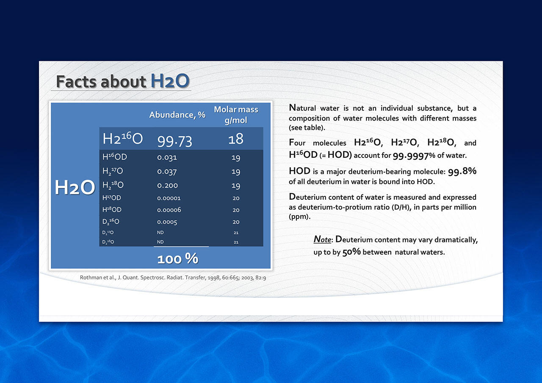Viewport: 542px width, 383px height.
Task: Select the H2¹⁶O row label in the table
Action: [122, 139]
